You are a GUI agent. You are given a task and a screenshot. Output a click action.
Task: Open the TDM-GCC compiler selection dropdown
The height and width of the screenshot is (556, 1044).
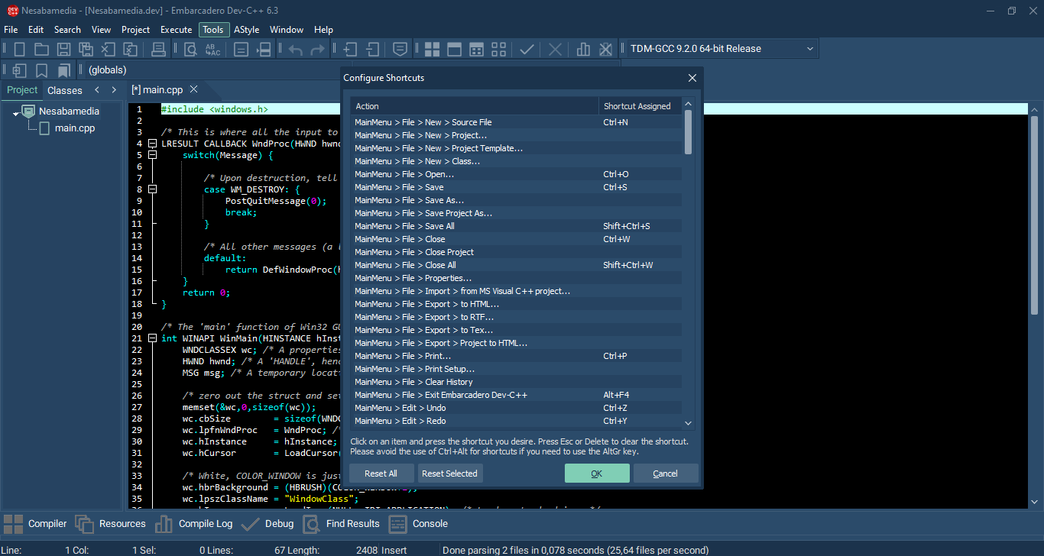tap(810, 49)
